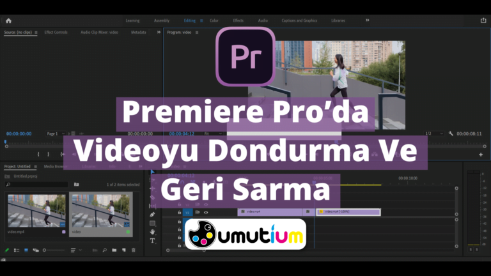Viewport: 491px width, 276px height.
Task: Select the video.mp4 thumbnail
Action: tap(36, 211)
